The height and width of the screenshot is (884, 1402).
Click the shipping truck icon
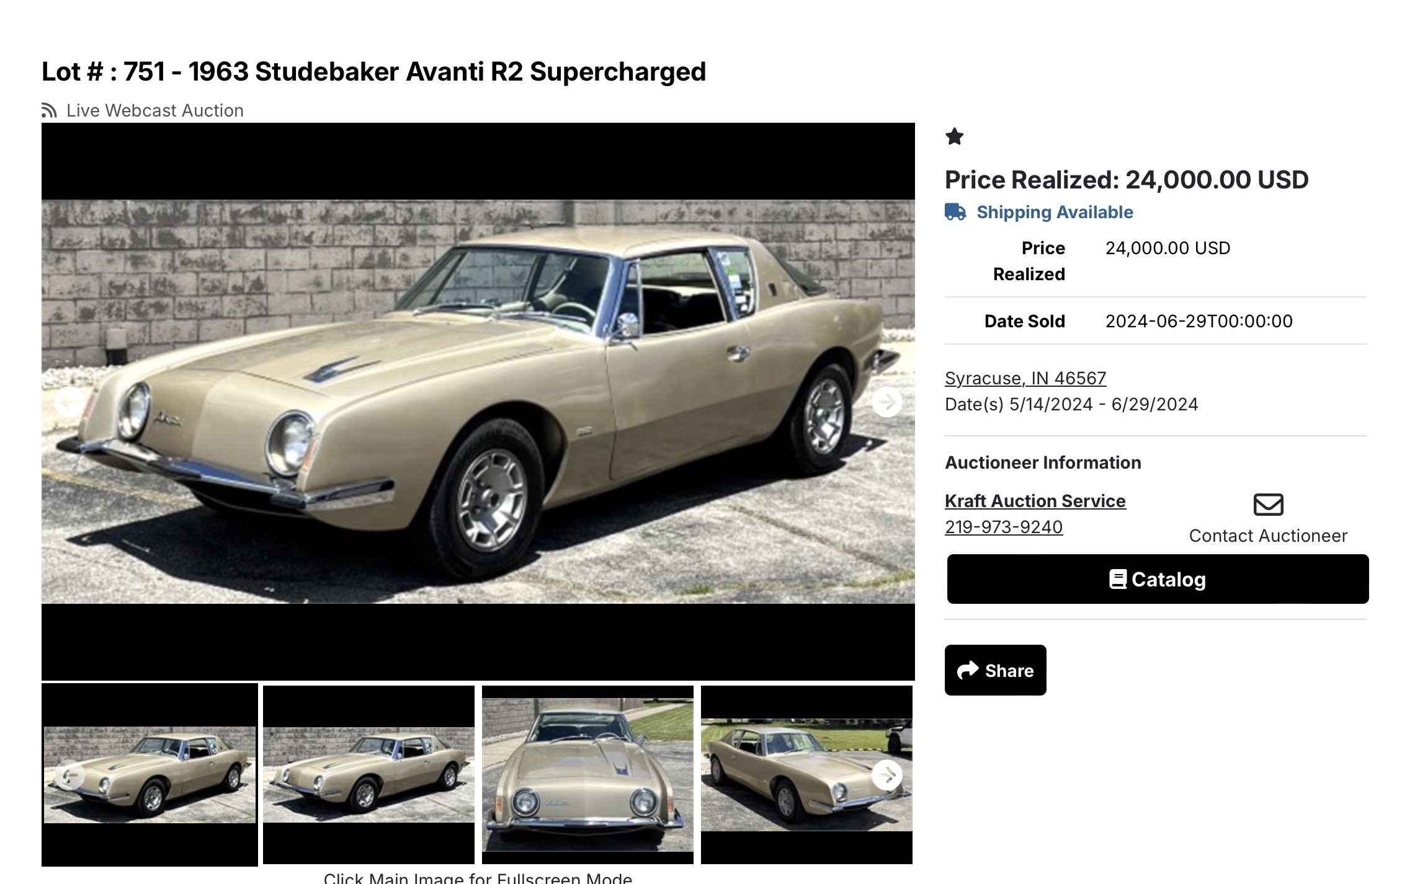pos(955,212)
